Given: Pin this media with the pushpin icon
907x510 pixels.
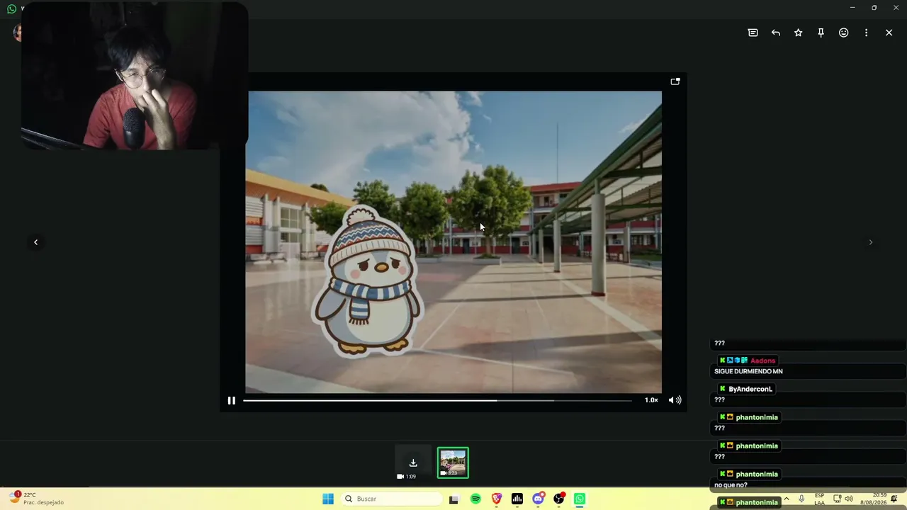Looking at the screenshot, I should [821, 33].
